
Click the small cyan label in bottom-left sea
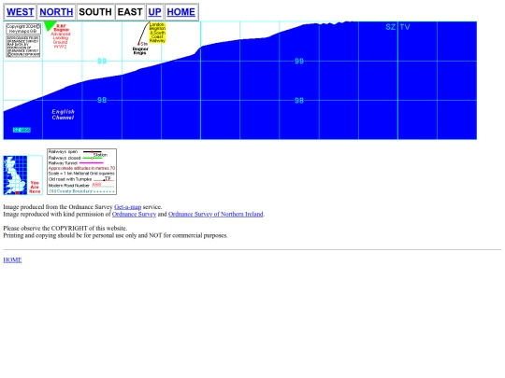[x=22, y=130]
